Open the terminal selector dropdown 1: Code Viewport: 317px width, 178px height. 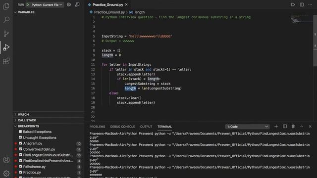click(x=247, y=127)
